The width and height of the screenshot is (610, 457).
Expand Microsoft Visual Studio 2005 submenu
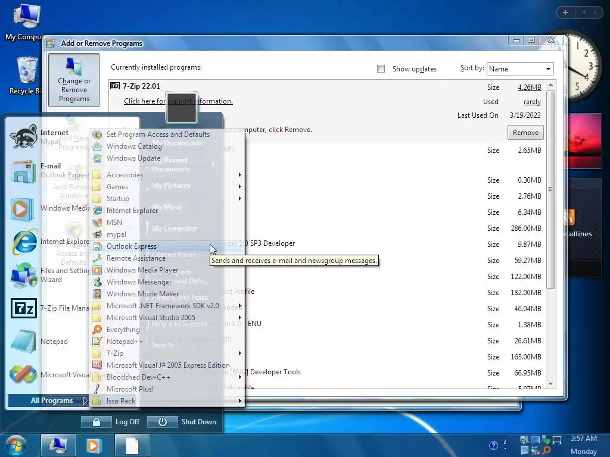point(167,318)
